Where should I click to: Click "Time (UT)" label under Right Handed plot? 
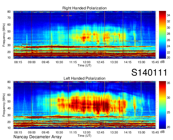[84, 65]
